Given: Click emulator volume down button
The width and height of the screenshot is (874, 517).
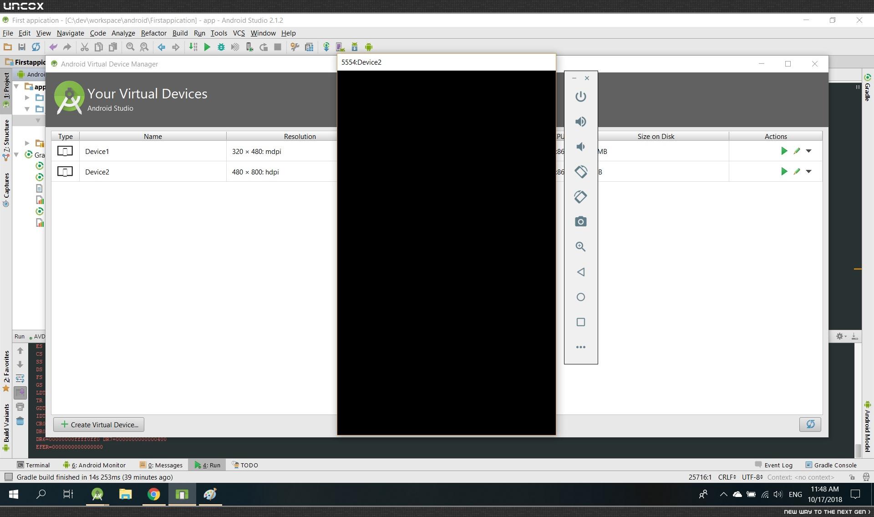Looking at the screenshot, I should point(580,147).
